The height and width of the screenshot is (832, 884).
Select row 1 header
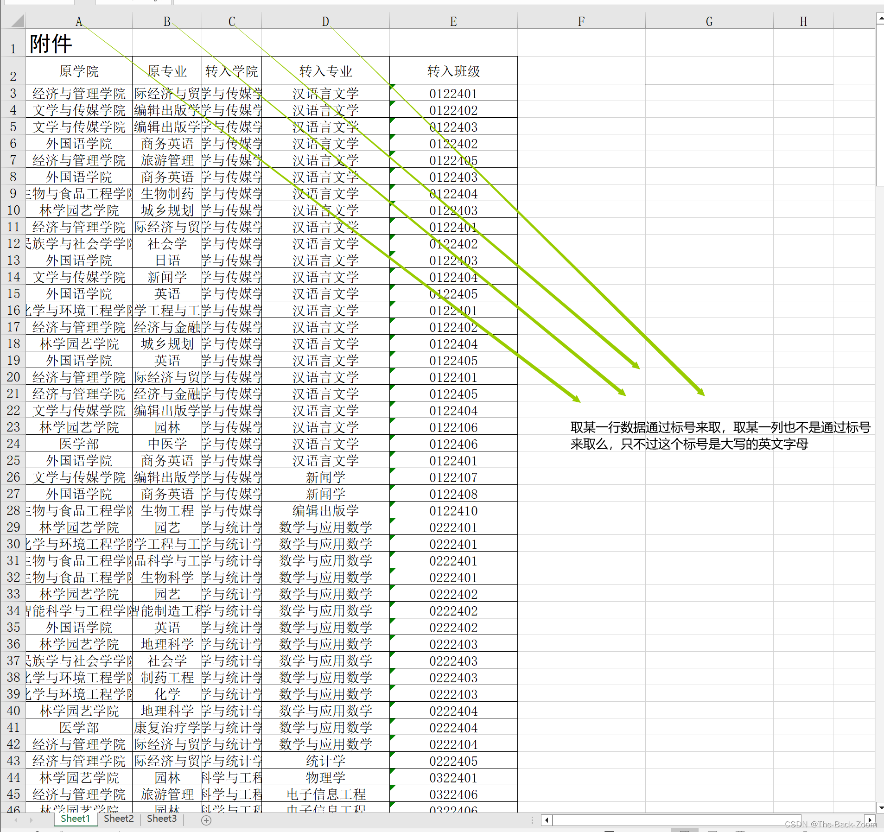pyautogui.click(x=13, y=43)
